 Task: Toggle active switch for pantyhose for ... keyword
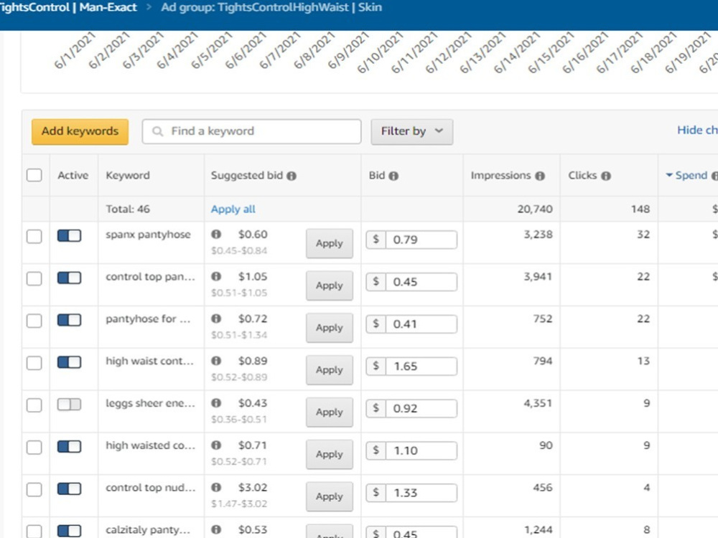[x=69, y=320]
